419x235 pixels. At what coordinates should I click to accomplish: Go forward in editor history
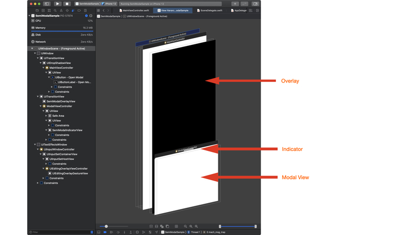[108, 10]
